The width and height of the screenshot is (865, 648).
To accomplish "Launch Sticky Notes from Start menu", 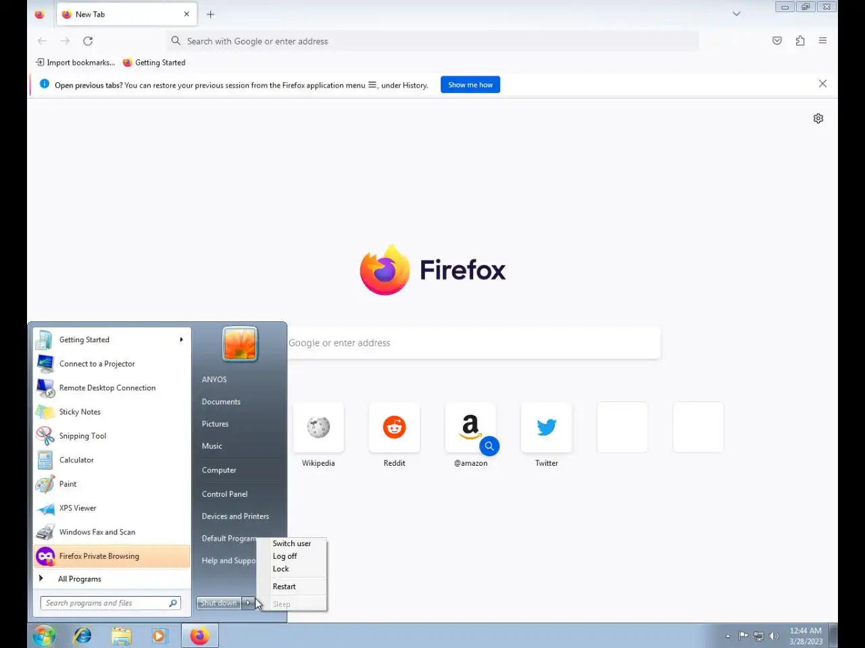I will tap(112, 412).
